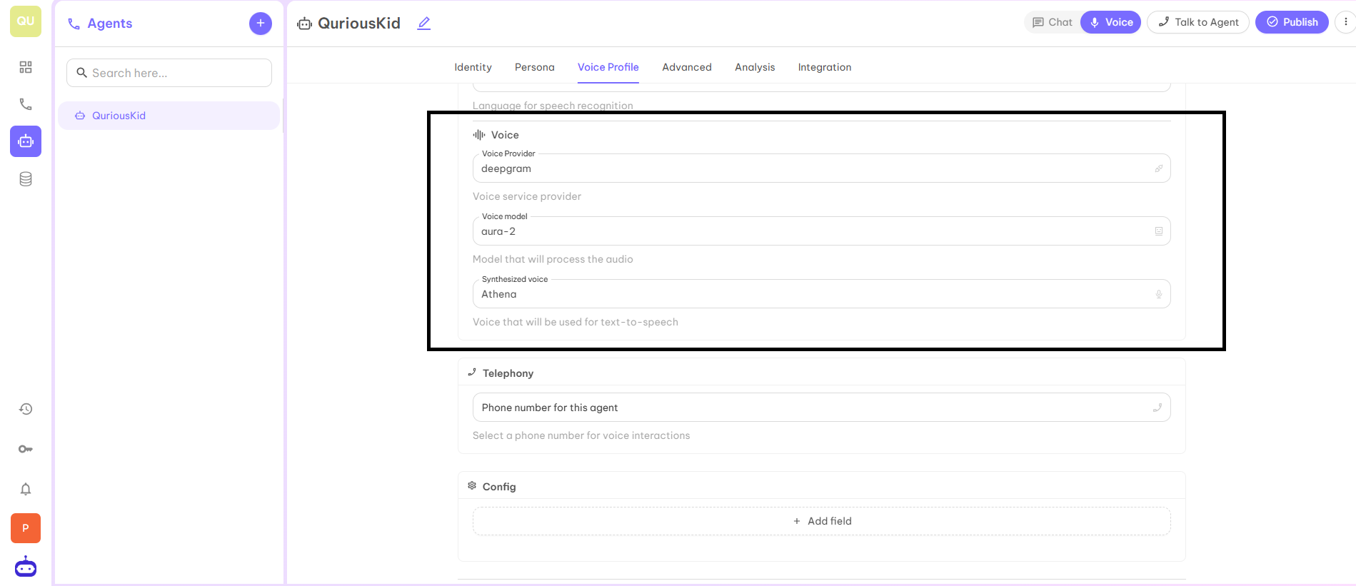The image size is (1356, 586).
Task: Click the Voice section heading
Action: click(505, 135)
